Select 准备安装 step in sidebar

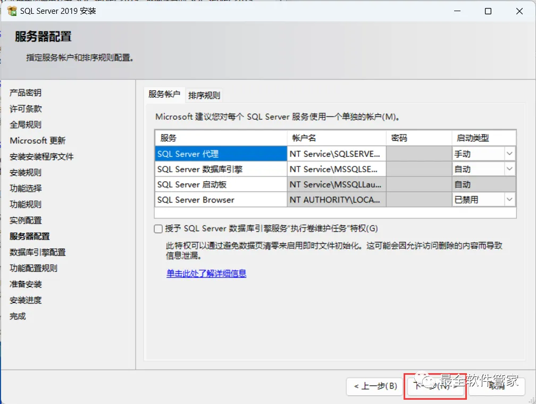26,284
